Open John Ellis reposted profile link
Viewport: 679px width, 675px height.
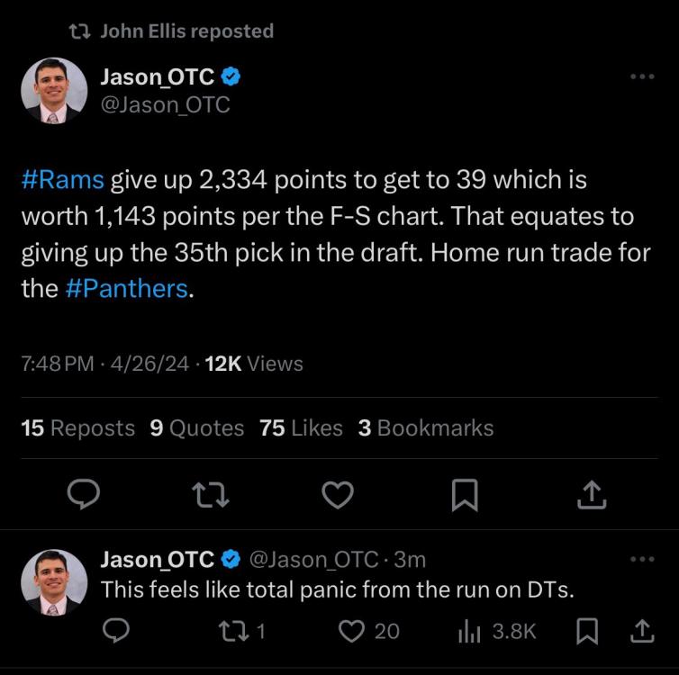[186, 31]
